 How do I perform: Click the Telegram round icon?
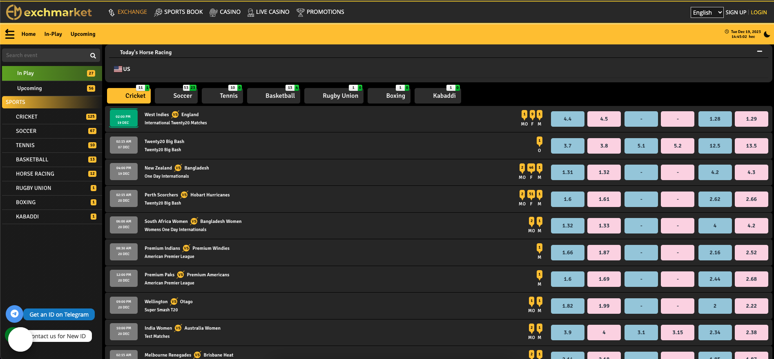click(14, 314)
